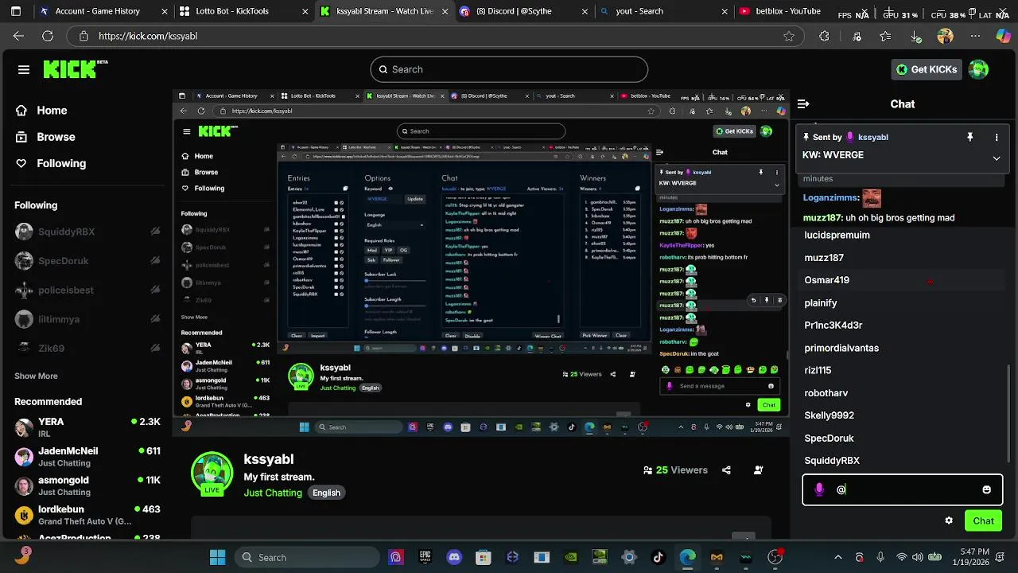The width and height of the screenshot is (1018, 573).
Task: Go back in the browser
Action: 19,36
